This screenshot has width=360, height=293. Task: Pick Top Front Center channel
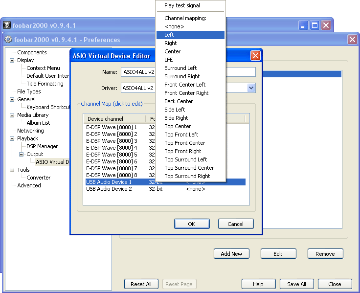pyautogui.click(x=191, y=143)
